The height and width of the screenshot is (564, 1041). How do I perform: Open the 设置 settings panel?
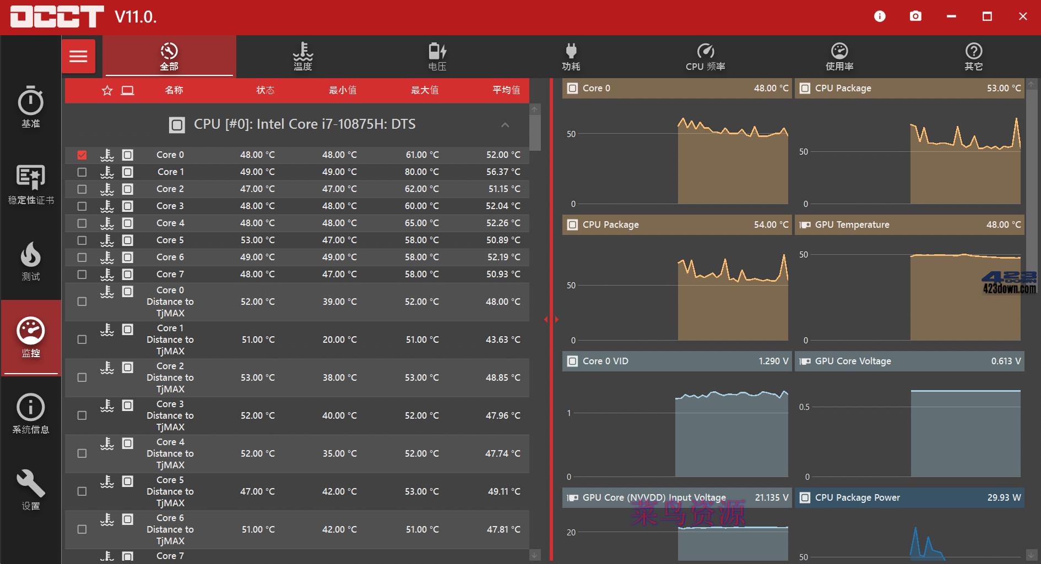coord(30,489)
